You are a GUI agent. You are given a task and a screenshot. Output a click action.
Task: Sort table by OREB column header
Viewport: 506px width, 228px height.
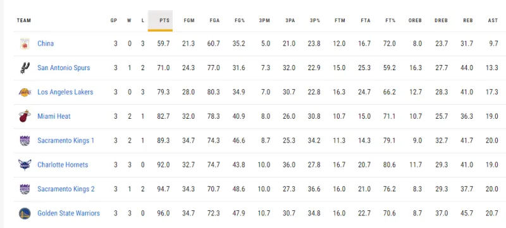[x=415, y=21]
